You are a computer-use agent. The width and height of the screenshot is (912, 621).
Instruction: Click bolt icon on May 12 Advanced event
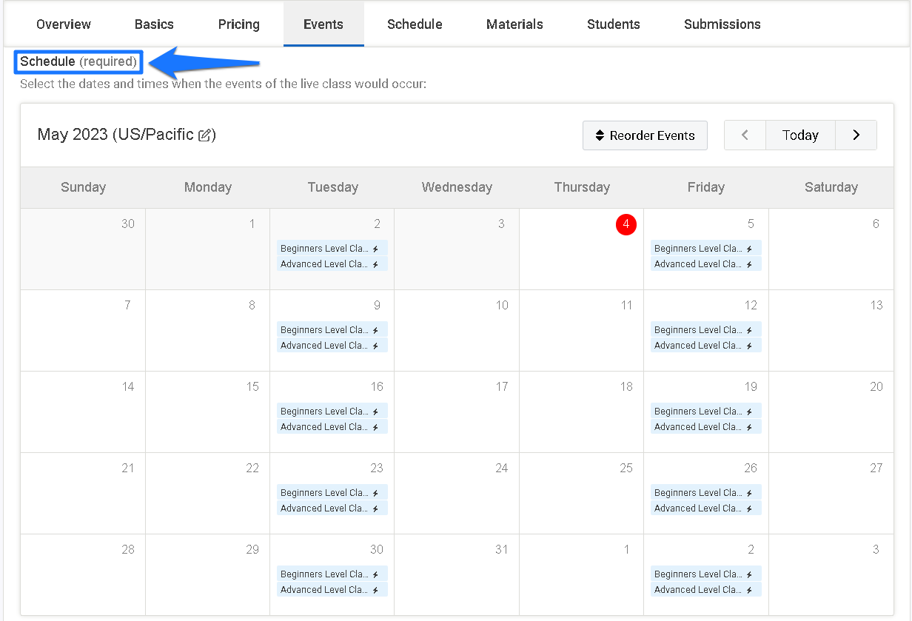(749, 346)
